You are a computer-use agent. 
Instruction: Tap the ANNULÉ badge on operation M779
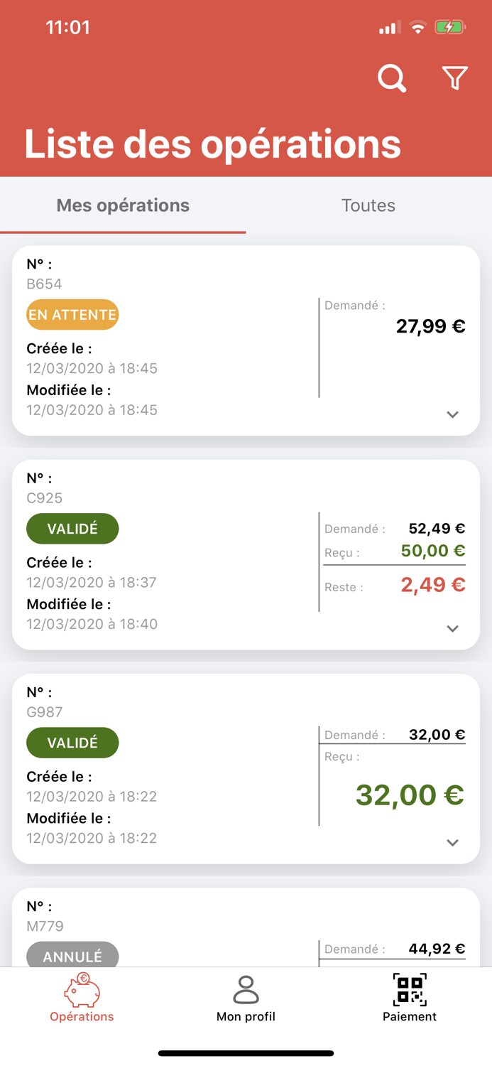pos(72,956)
